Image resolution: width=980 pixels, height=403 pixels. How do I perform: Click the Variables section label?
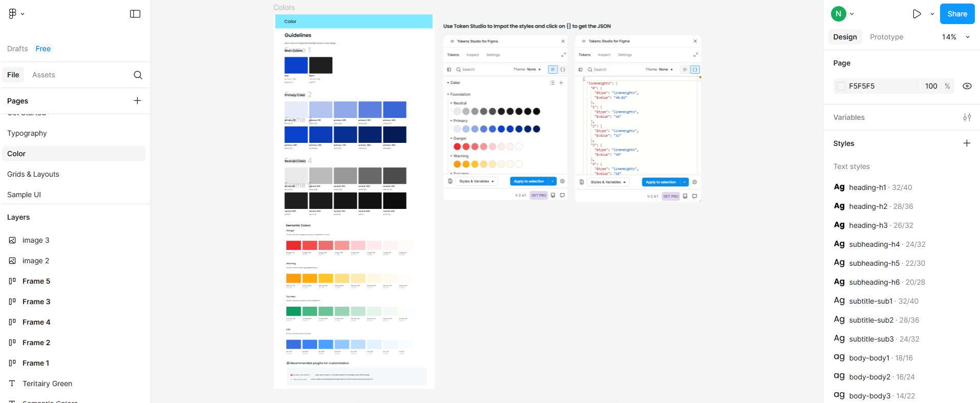848,117
